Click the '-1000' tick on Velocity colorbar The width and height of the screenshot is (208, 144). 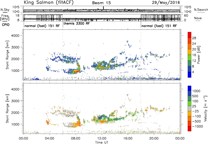(197, 126)
